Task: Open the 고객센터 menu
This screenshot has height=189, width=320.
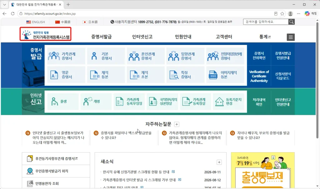Action: (224, 37)
